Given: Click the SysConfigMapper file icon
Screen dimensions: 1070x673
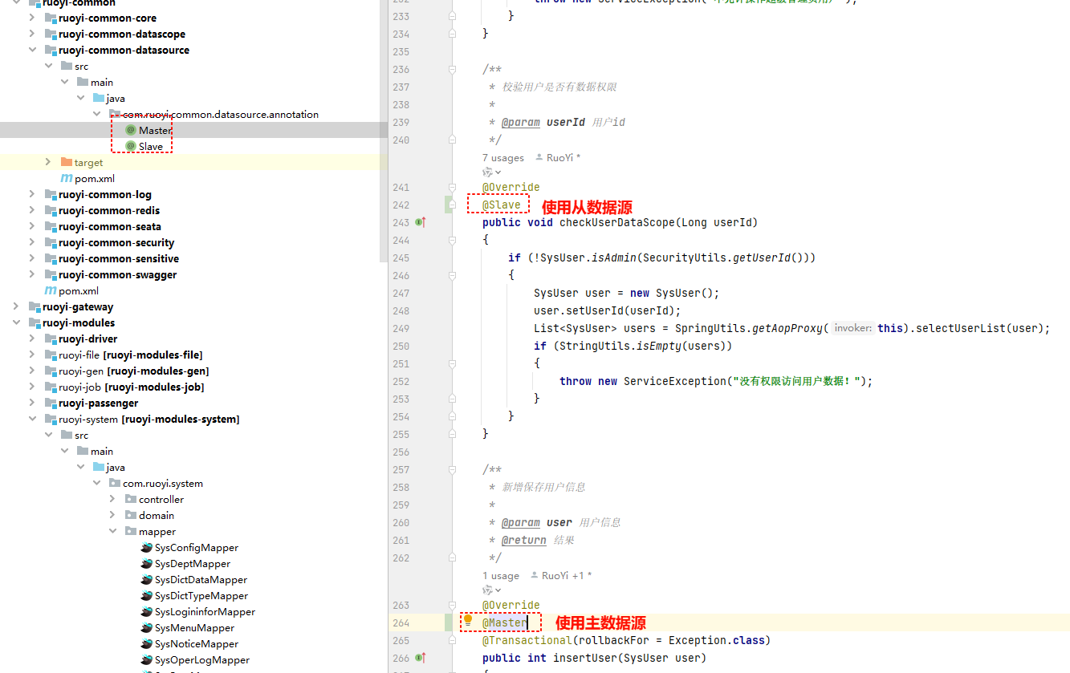Looking at the screenshot, I should click(x=146, y=547).
